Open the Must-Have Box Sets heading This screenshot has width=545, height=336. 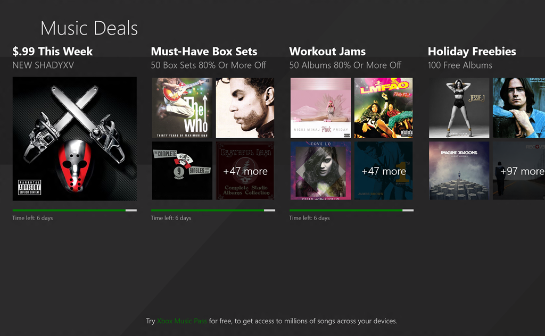pyautogui.click(x=204, y=52)
